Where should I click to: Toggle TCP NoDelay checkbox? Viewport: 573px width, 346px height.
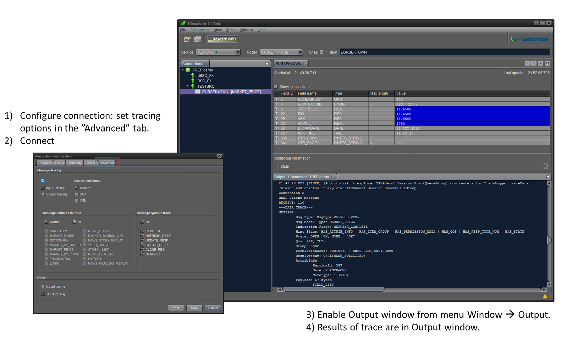coord(43,294)
